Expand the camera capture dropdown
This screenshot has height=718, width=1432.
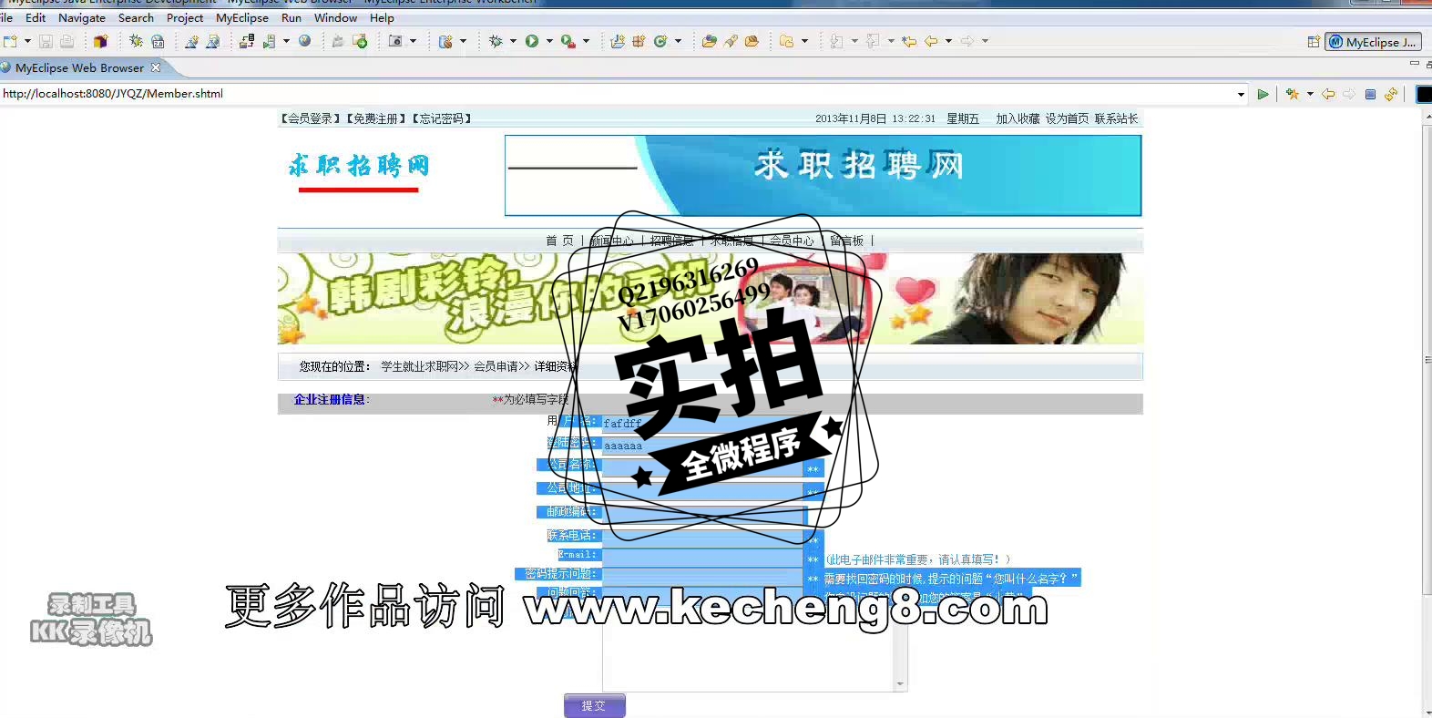click(x=413, y=41)
